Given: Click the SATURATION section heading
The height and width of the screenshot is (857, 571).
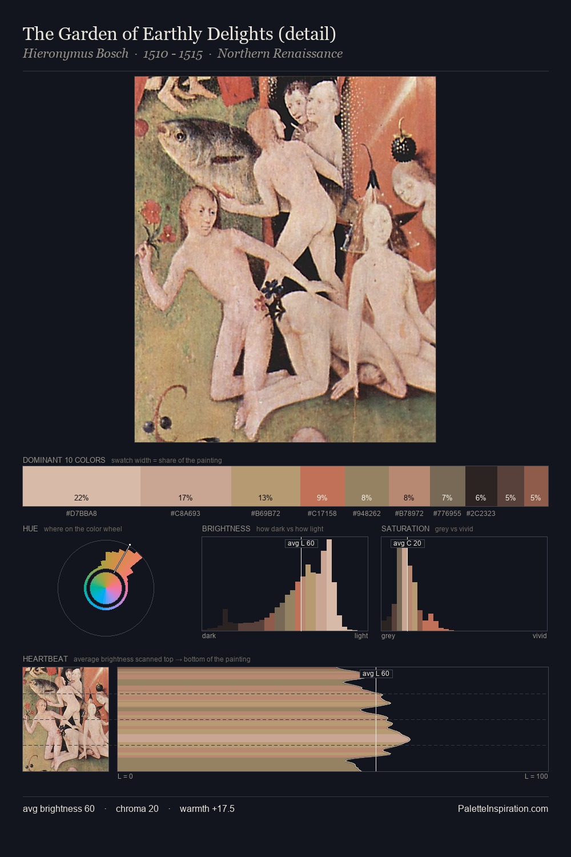Looking at the screenshot, I should (405, 528).
